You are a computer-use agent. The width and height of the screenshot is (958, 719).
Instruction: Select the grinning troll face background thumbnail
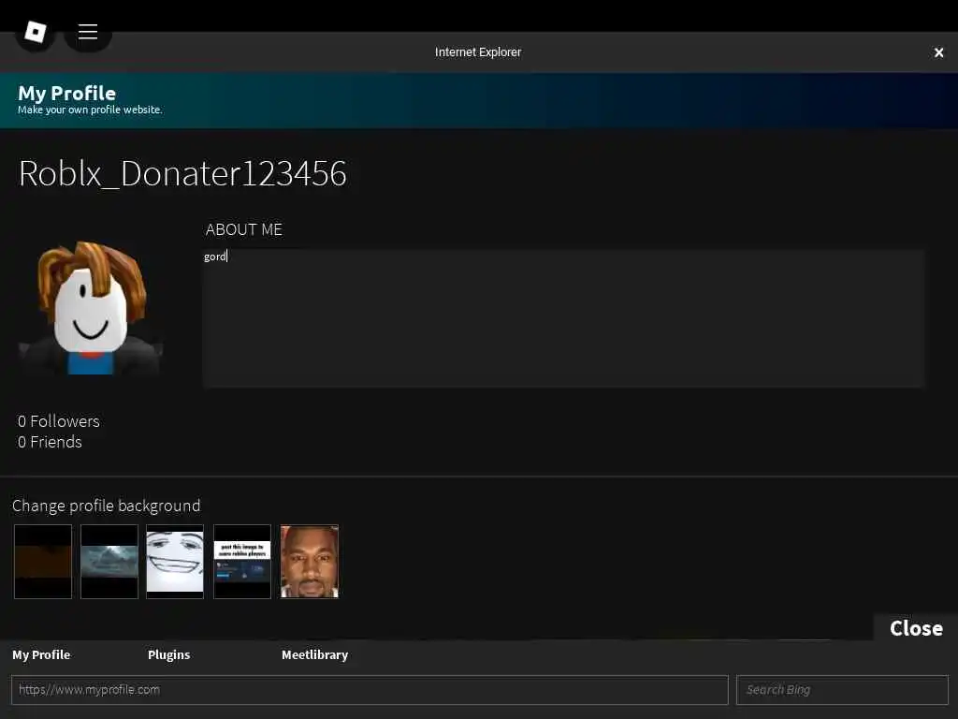pyautogui.click(x=175, y=562)
